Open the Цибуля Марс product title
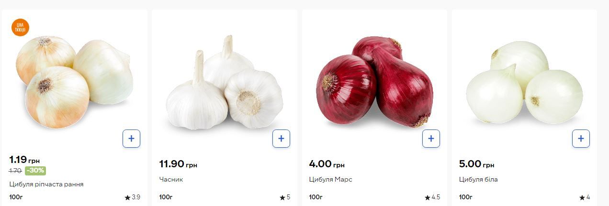 pos(330,179)
